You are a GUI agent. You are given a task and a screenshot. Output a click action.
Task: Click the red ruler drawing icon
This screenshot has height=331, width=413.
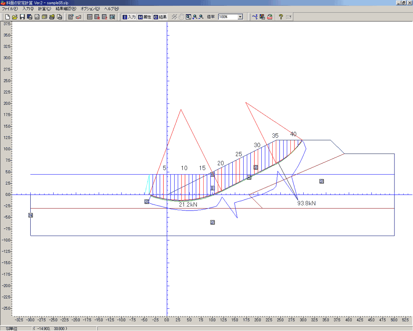pos(270,17)
